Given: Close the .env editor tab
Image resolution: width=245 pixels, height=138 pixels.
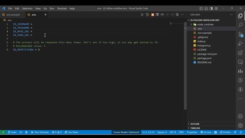Looking at the screenshot, I should click(46, 15).
